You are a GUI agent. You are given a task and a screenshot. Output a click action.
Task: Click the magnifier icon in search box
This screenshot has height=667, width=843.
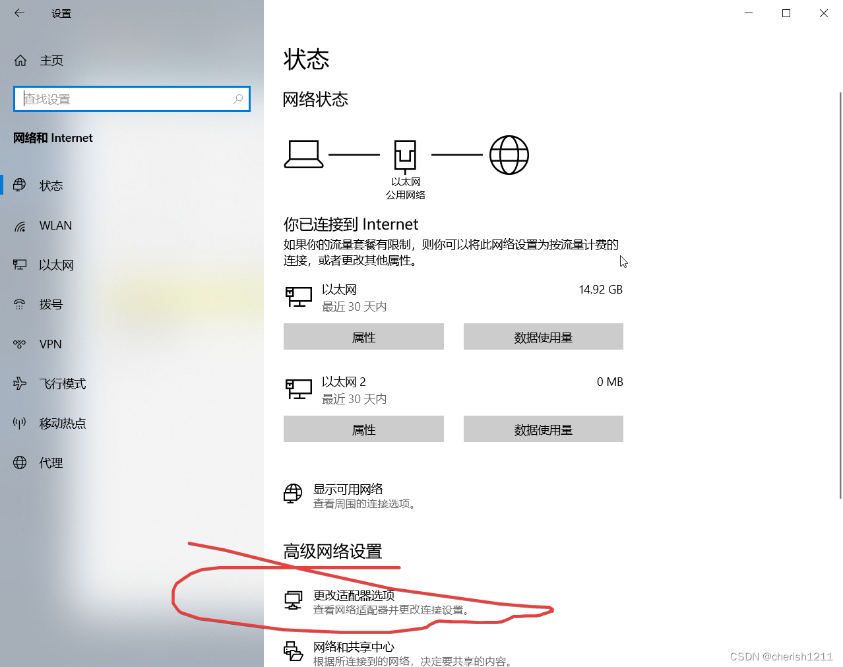point(238,99)
